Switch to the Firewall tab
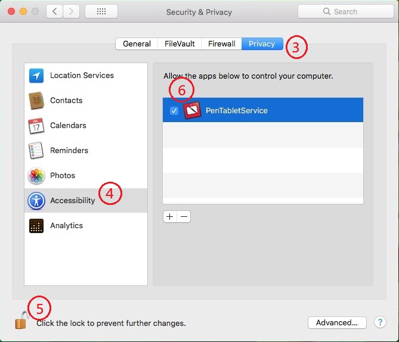Image resolution: width=399 pixels, height=342 pixels. 221,43
